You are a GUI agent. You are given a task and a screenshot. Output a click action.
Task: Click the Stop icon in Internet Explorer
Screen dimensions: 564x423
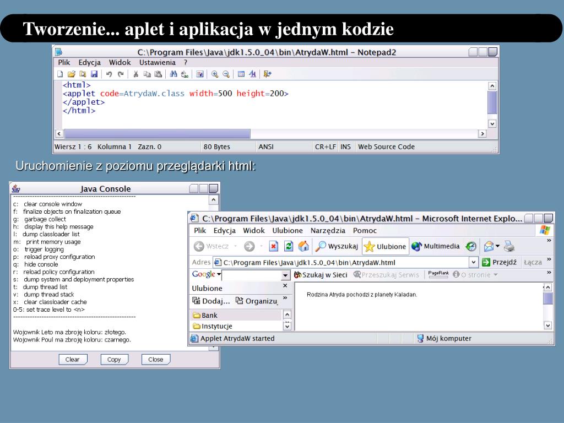274,246
